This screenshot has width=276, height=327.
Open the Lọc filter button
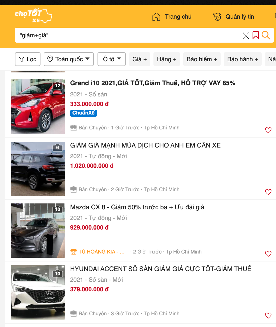[x=28, y=59]
